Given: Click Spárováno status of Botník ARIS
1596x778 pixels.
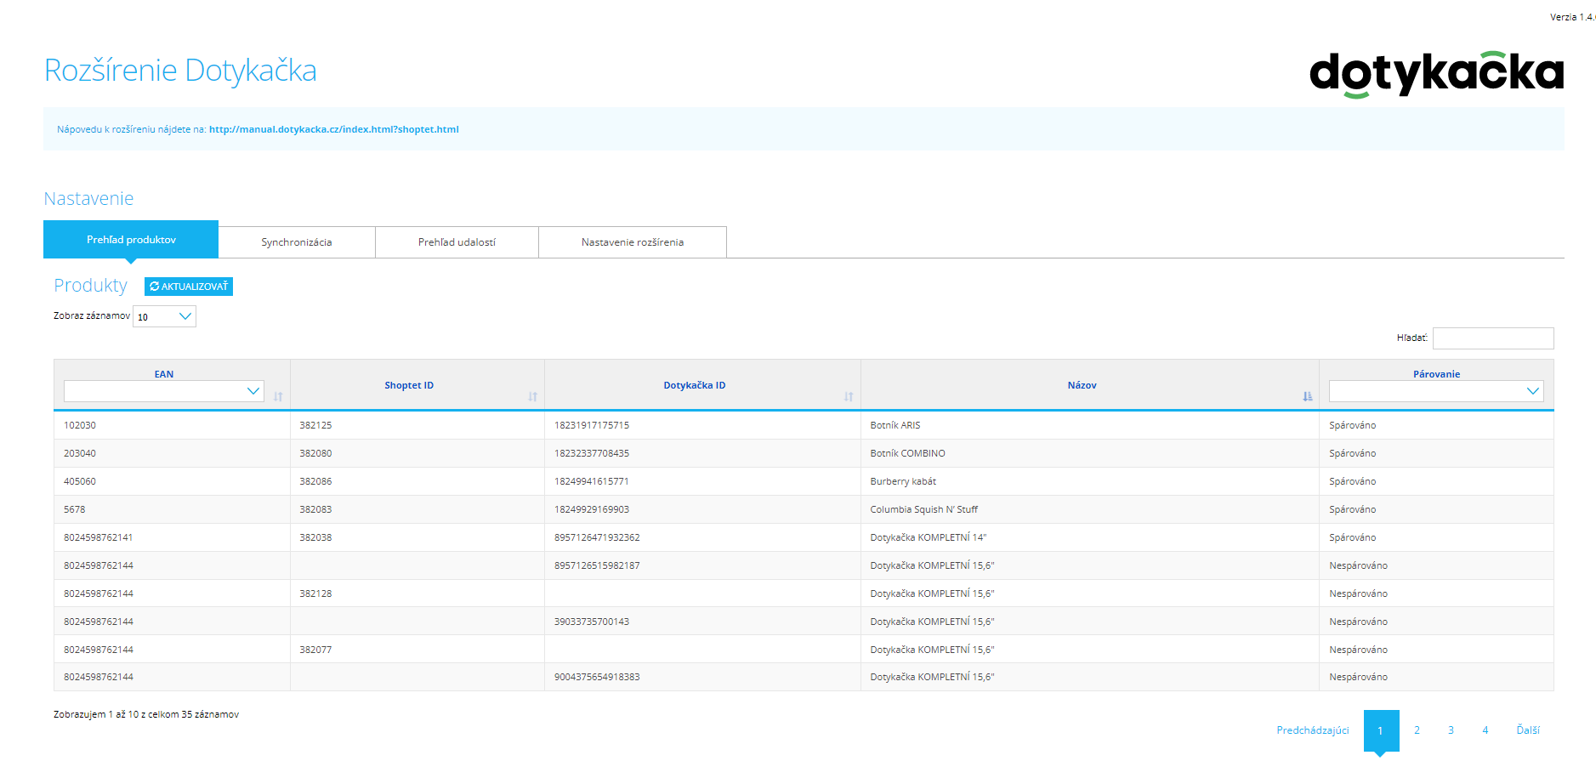Looking at the screenshot, I should pyautogui.click(x=1353, y=425).
